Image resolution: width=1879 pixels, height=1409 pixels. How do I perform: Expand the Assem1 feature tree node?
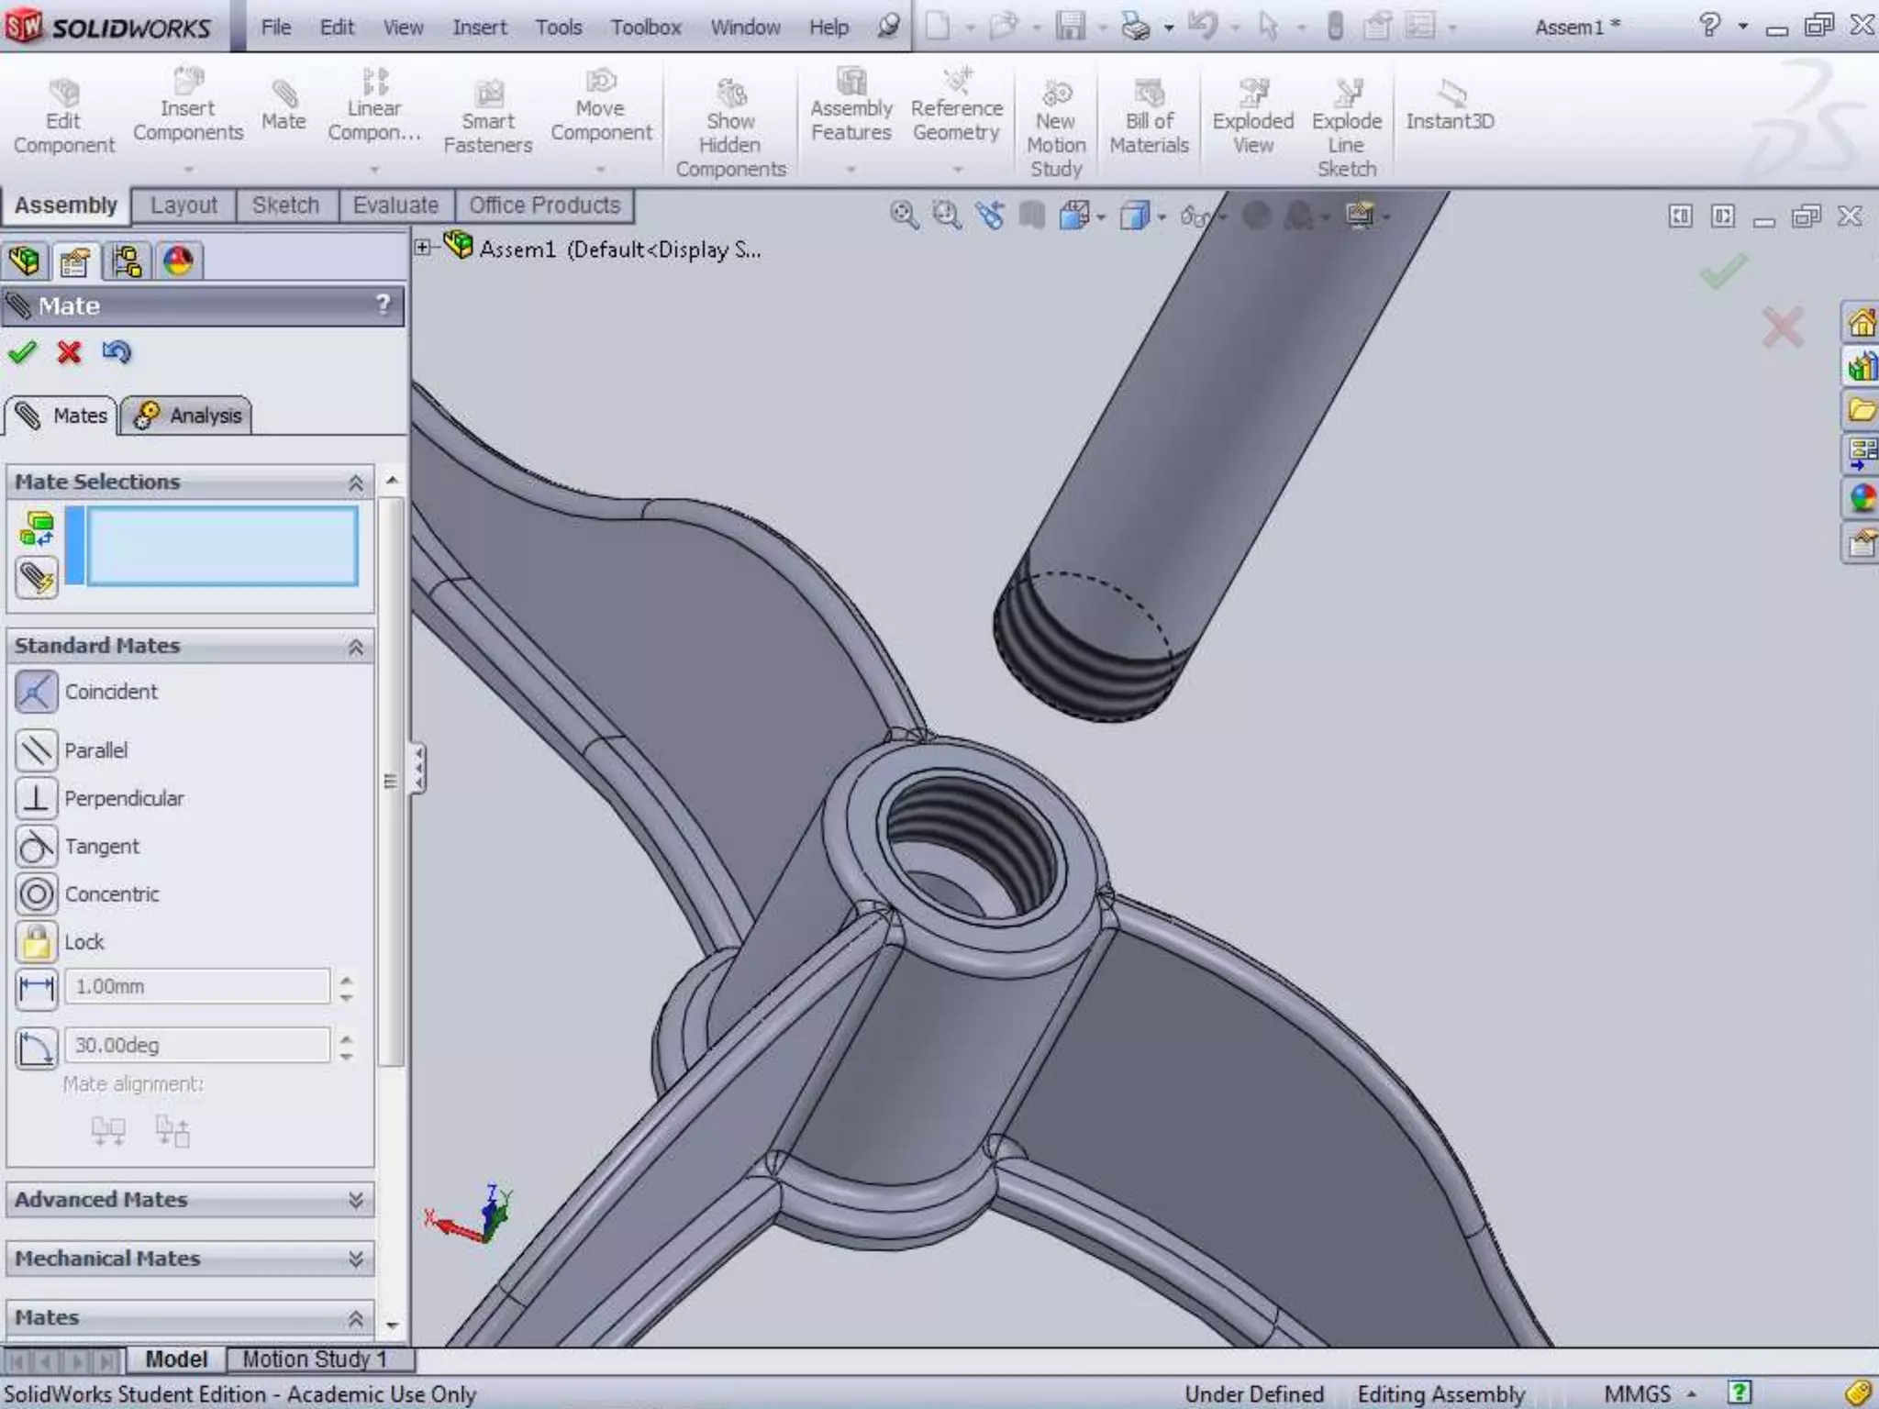pyautogui.click(x=422, y=248)
